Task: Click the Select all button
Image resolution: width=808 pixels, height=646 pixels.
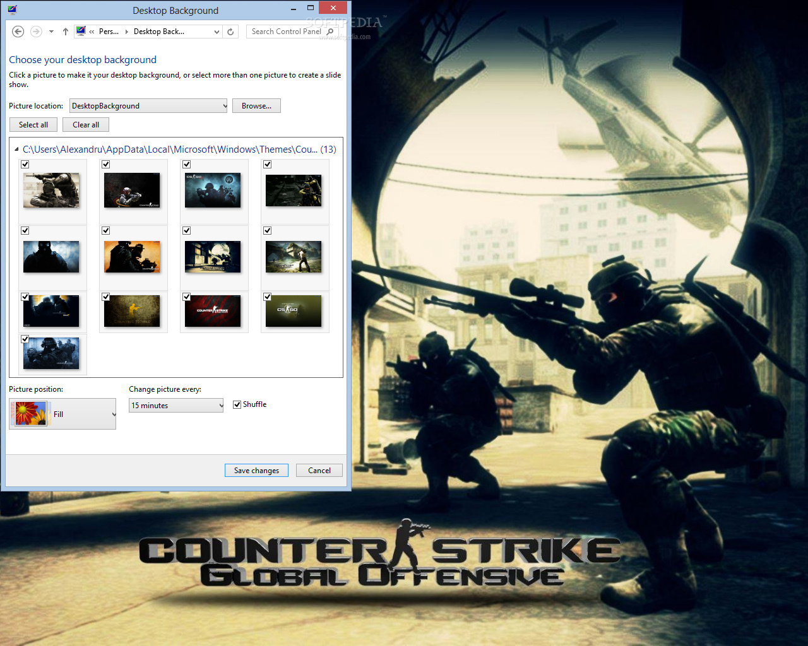Action: click(33, 124)
